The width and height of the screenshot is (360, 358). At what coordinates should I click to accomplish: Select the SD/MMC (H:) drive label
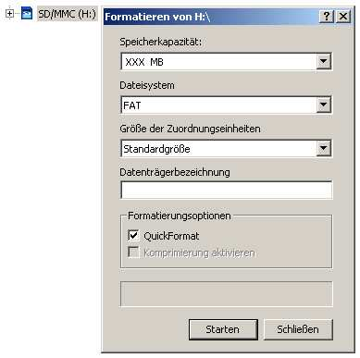[67, 14]
